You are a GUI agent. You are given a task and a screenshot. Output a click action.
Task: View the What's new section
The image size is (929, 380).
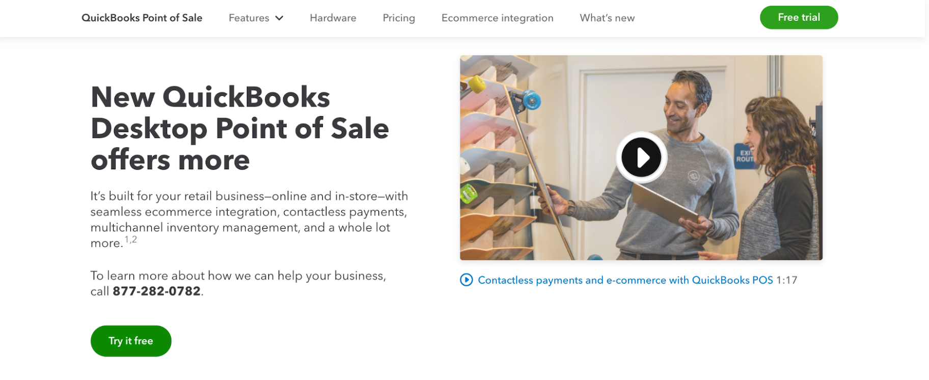[607, 18]
